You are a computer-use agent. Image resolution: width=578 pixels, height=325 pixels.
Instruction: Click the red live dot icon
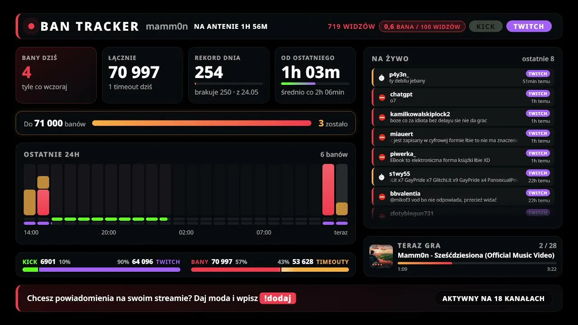[x=31, y=26]
